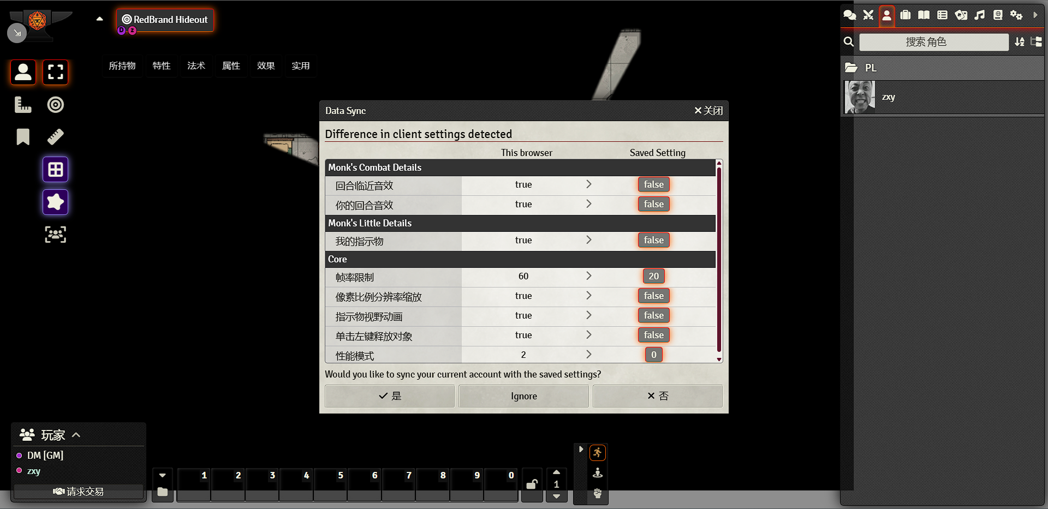Toggle the false setting for 单击左键释放对象
The image size is (1048, 509).
click(653, 335)
